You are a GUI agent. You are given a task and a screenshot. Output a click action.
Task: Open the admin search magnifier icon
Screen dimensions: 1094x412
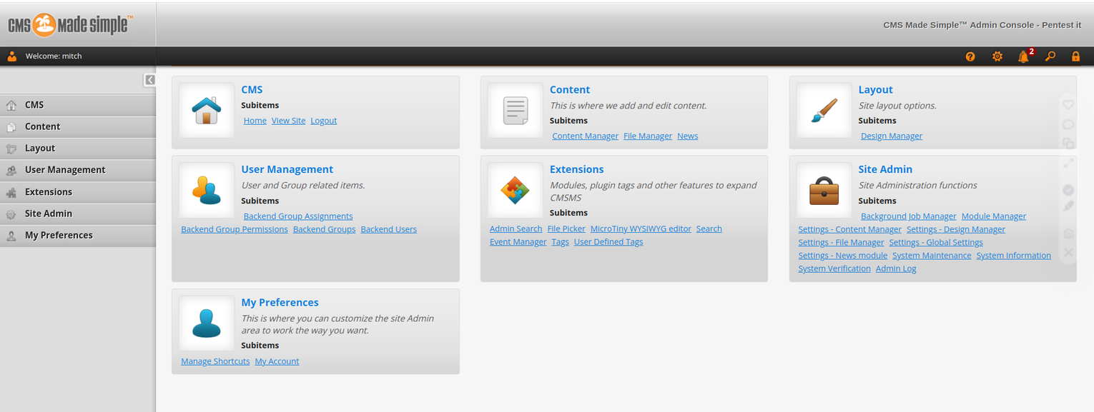click(x=1050, y=56)
